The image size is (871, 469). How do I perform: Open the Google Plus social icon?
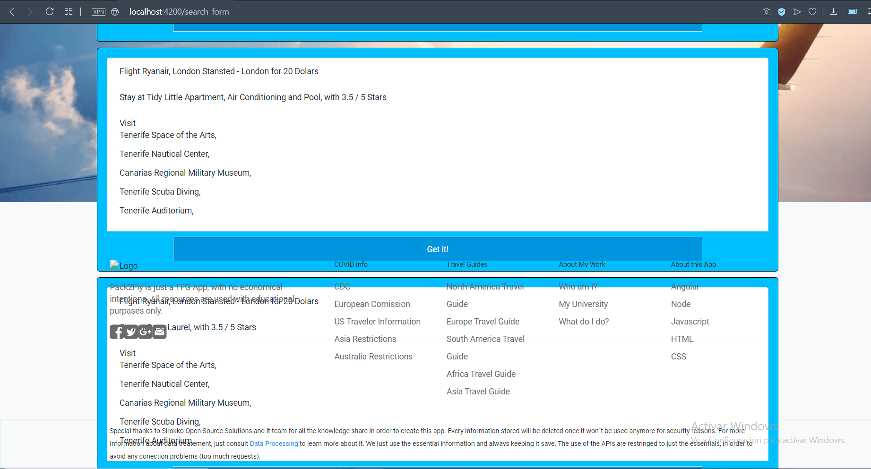tap(145, 332)
